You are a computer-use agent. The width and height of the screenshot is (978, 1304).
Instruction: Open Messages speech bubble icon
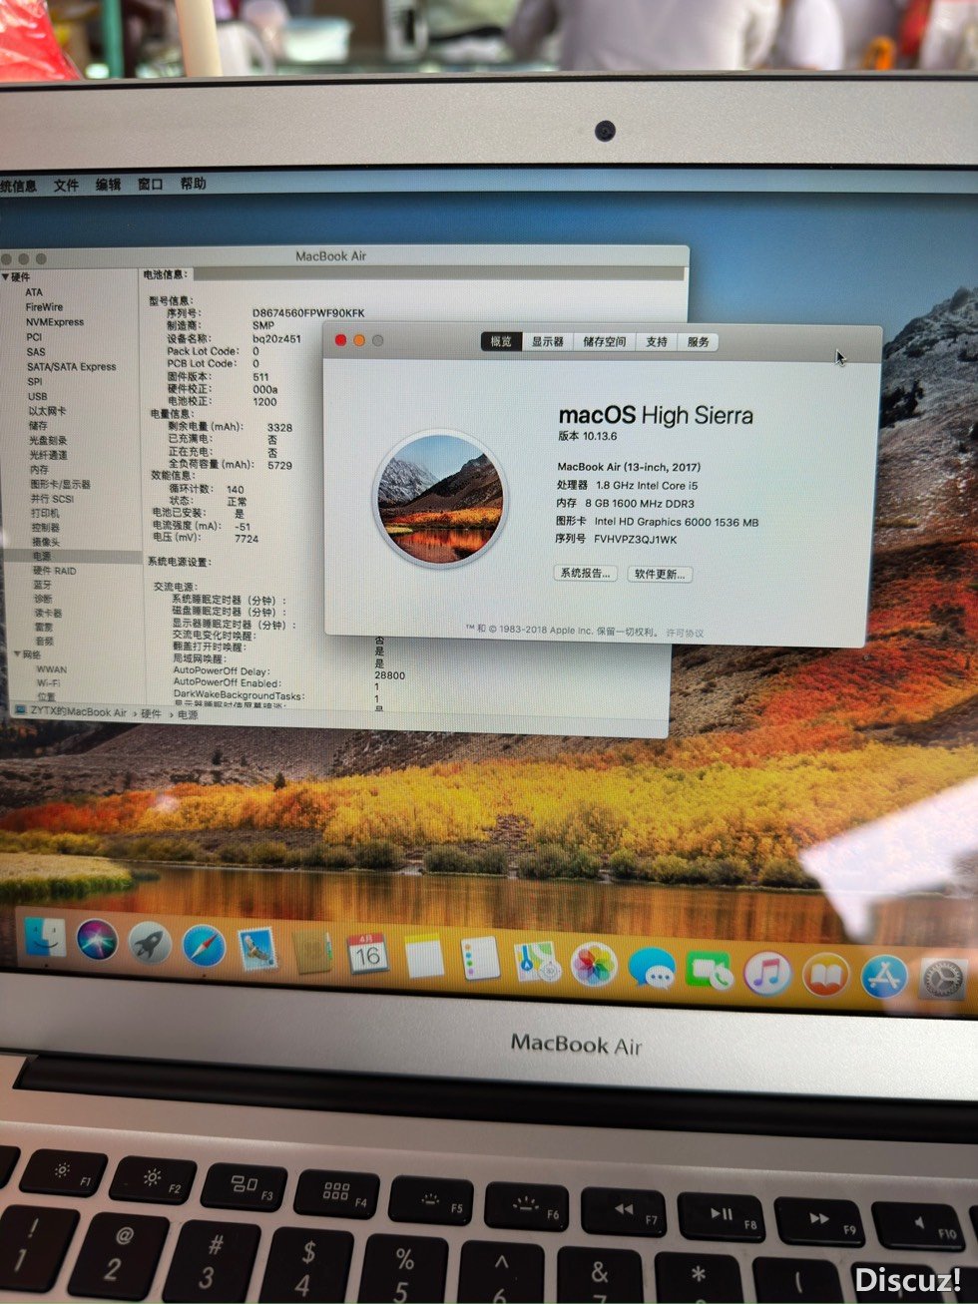pos(651,969)
